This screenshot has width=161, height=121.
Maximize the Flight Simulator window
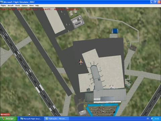(x=155, y=2)
